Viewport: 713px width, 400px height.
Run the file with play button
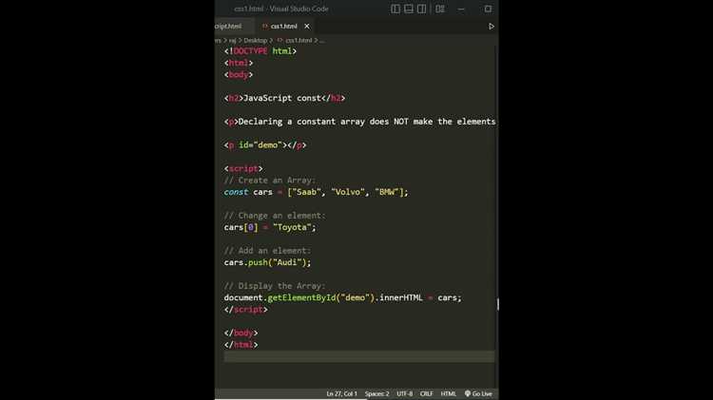(491, 27)
